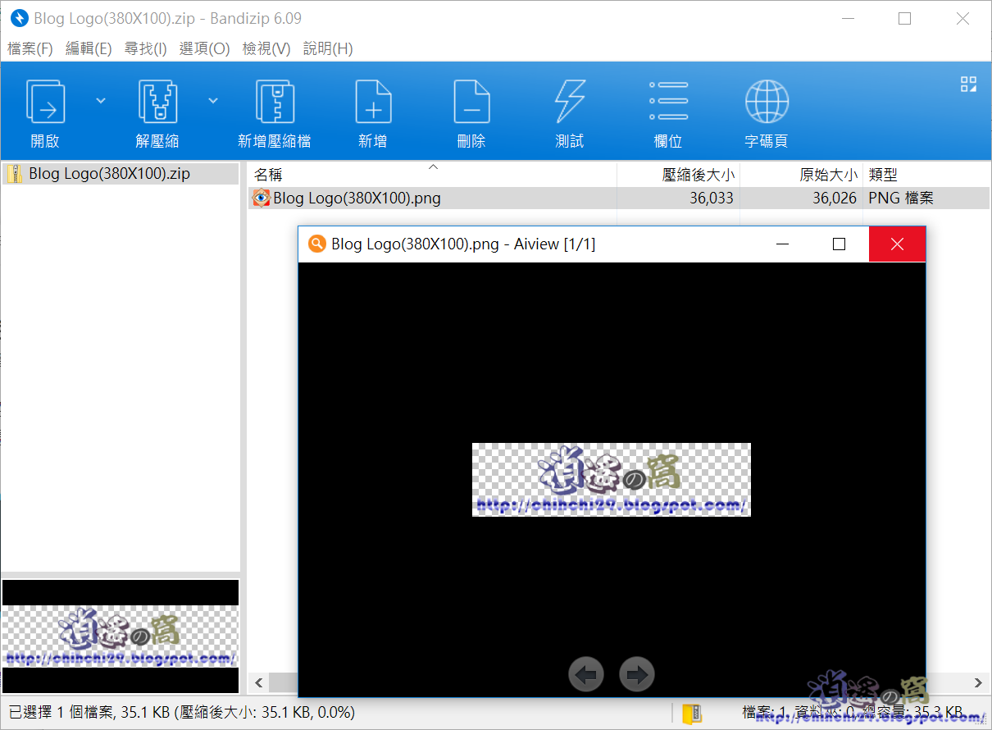Click the Delete (刪除) toolbar icon
This screenshot has width=992, height=730.
click(x=471, y=103)
